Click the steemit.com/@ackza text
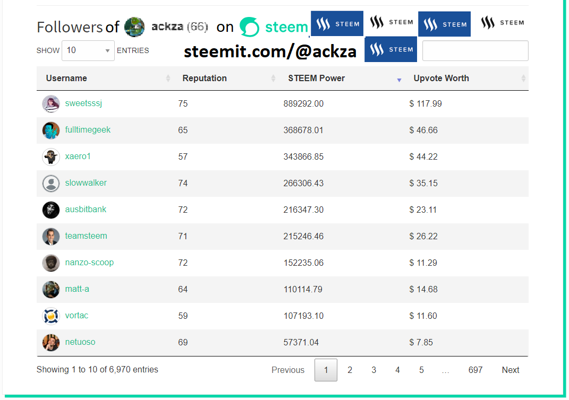Screen dimensions: 569x400 (x=270, y=52)
